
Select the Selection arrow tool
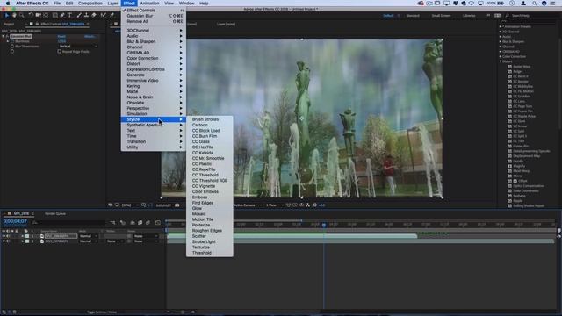click(x=6, y=16)
